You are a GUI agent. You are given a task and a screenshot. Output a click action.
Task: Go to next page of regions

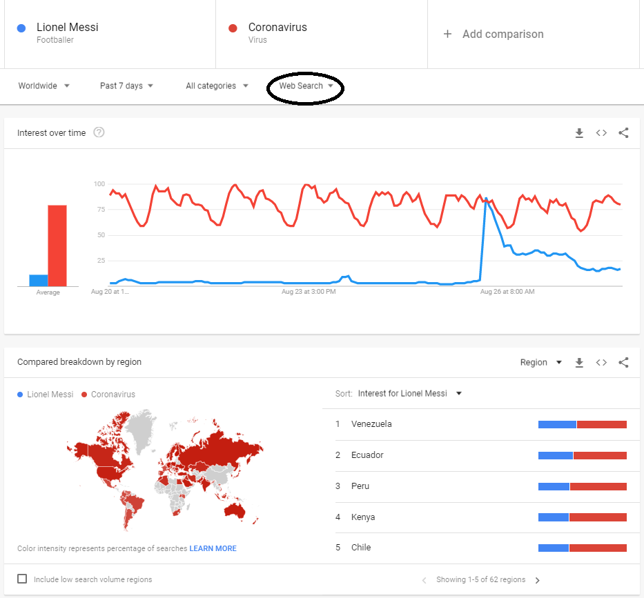point(538,580)
